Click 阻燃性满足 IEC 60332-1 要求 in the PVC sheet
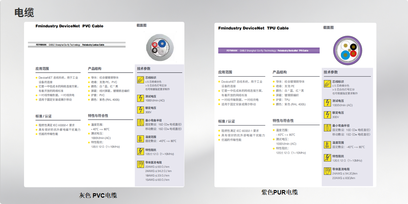This screenshot has height=204, width=408. (x=57, y=125)
